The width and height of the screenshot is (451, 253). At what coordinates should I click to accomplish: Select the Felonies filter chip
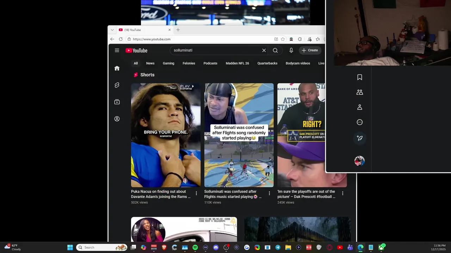(x=189, y=63)
